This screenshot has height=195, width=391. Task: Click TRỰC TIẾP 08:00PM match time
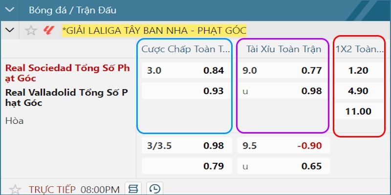74,190
